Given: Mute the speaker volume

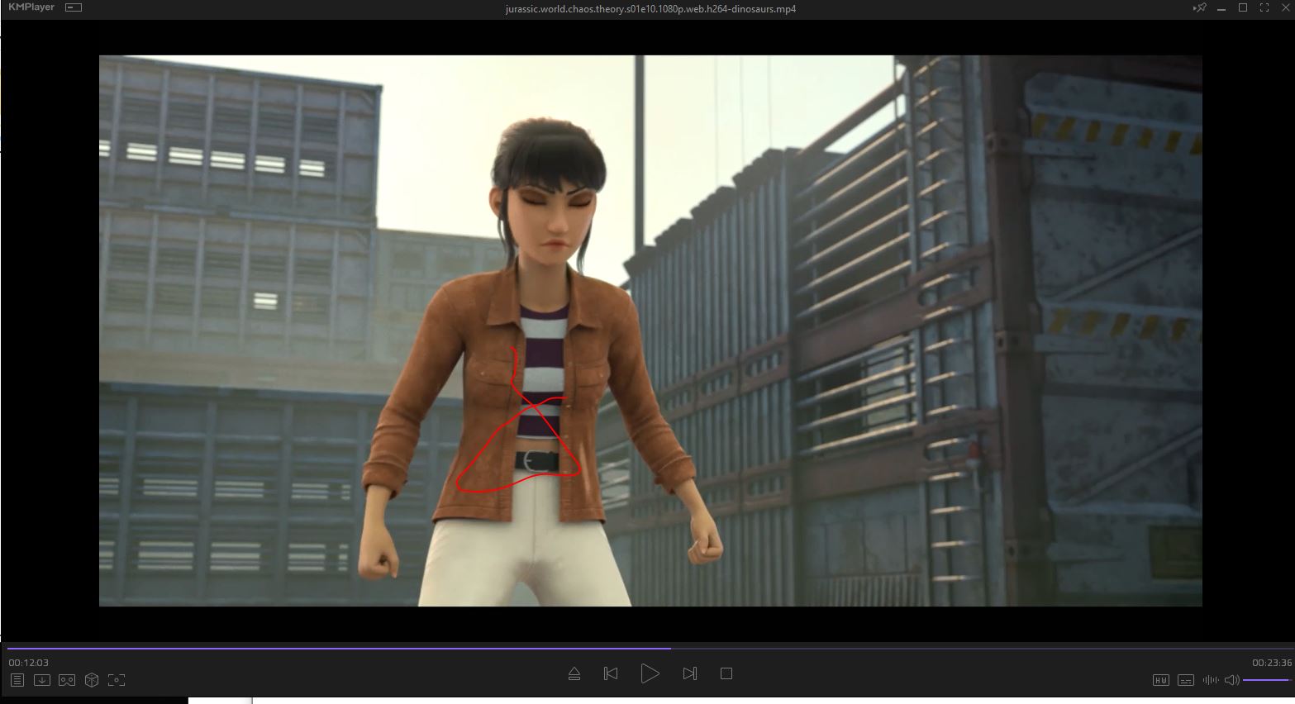Looking at the screenshot, I should 1231,680.
